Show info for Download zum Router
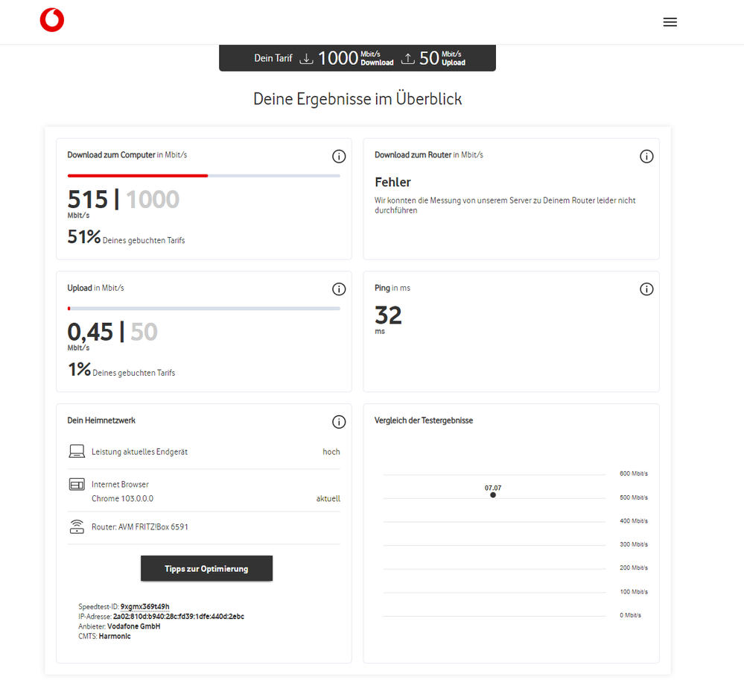Viewport: 744px width, 683px height. click(646, 157)
